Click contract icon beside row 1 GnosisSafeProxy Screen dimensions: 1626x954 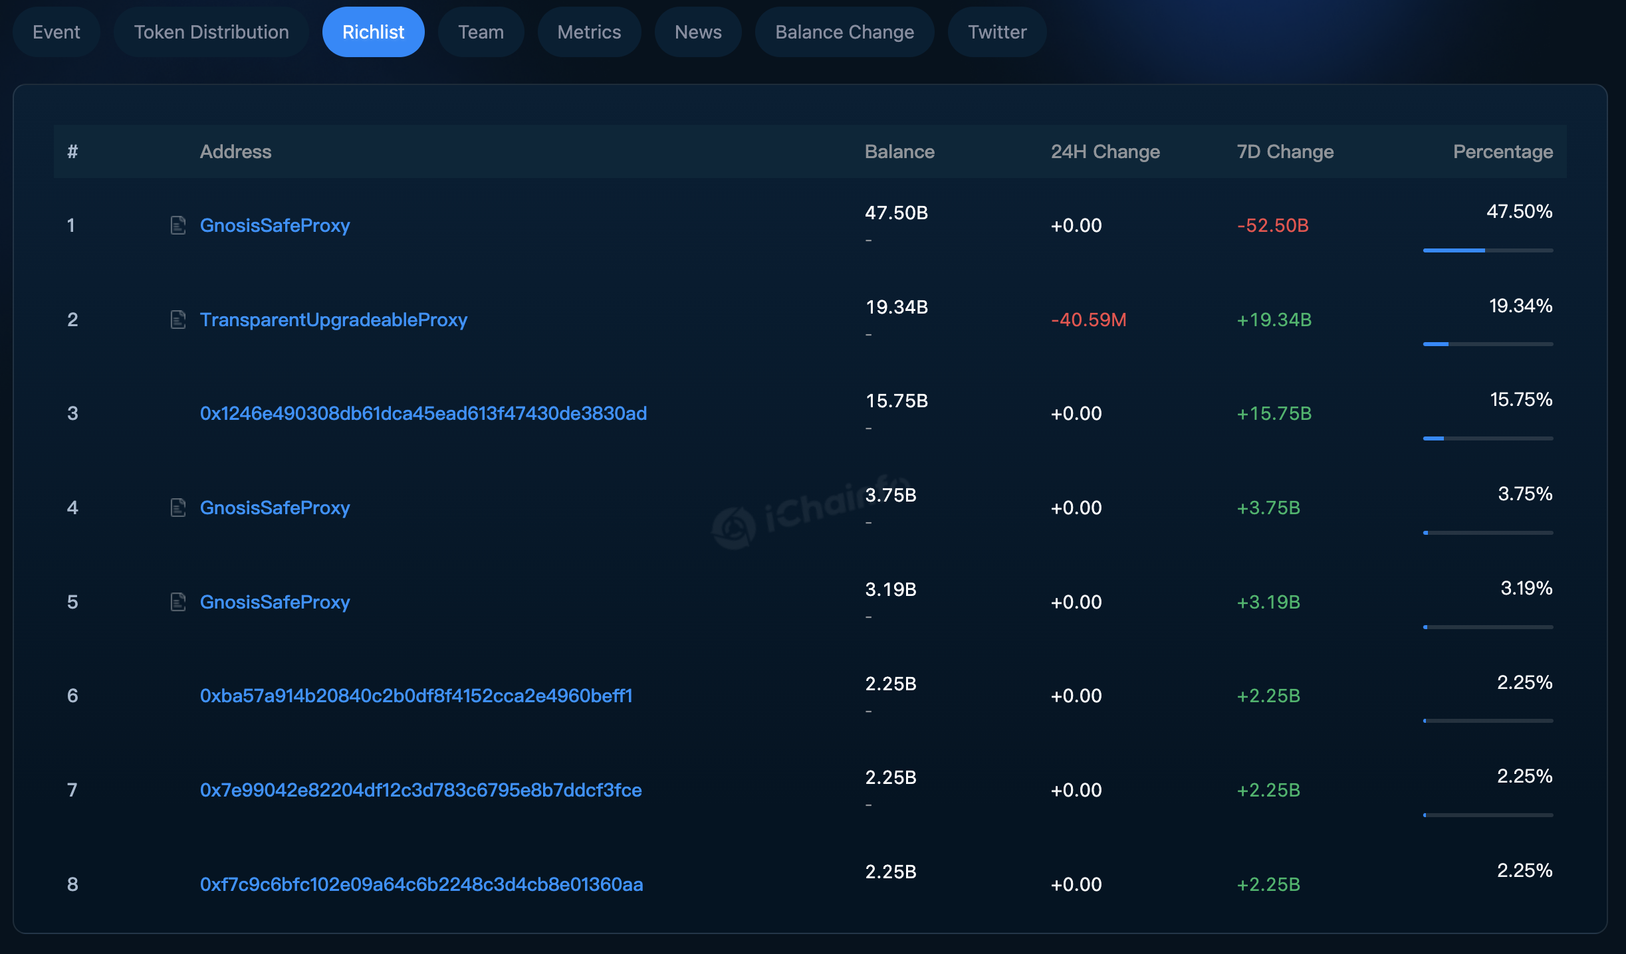click(x=177, y=225)
